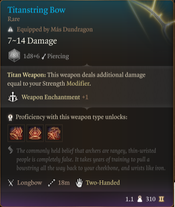This screenshot has height=207, width=175.
Task: Click the 7~14 Damage text
Action: click(32, 41)
